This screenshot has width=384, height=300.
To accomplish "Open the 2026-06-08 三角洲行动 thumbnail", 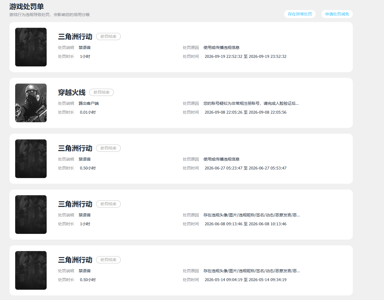I will pos(31,214).
